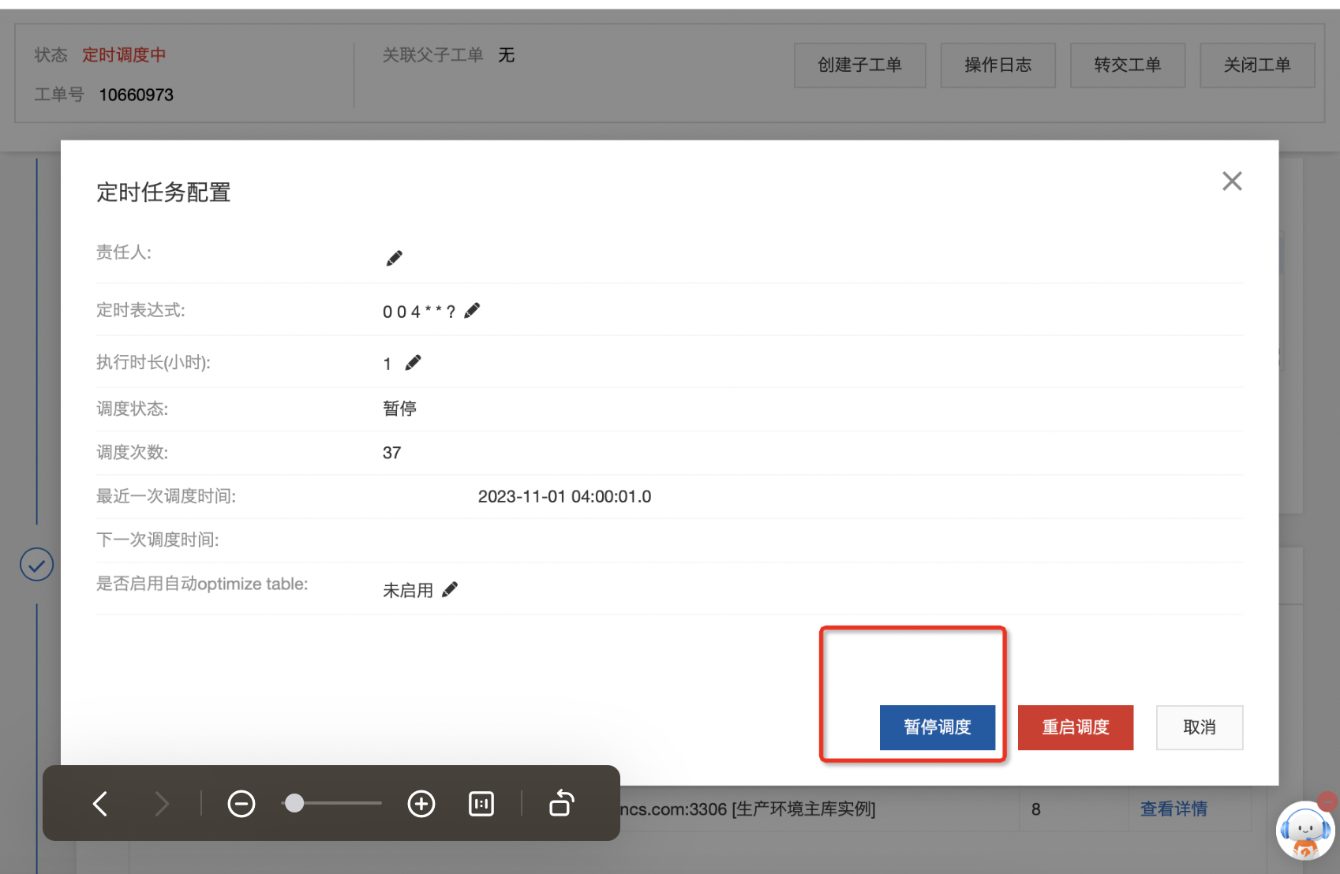Screen dimensions: 1340x874
Task: Click the checkmark step circle on timeline
Action: (x=36, y=565)
